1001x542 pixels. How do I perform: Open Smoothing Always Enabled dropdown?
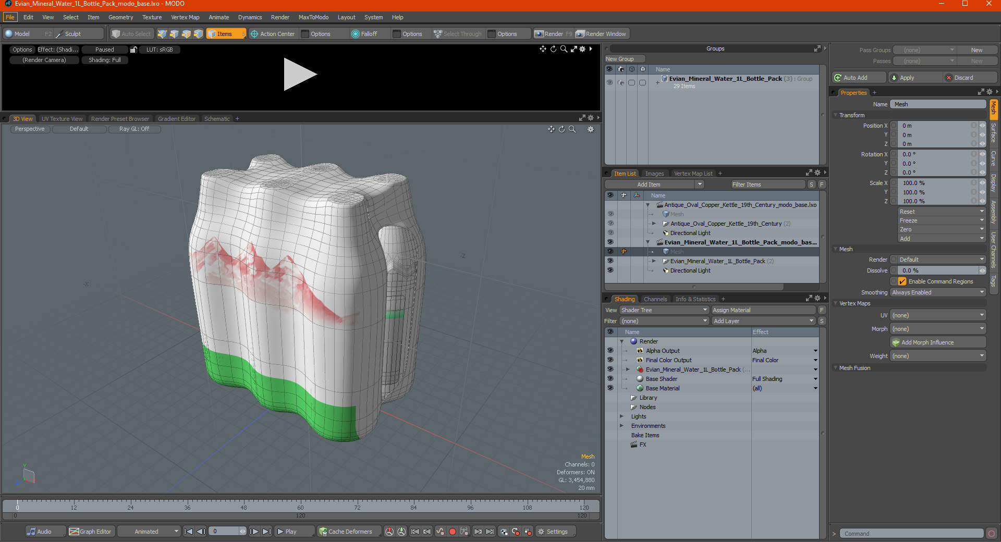[937, 292]
